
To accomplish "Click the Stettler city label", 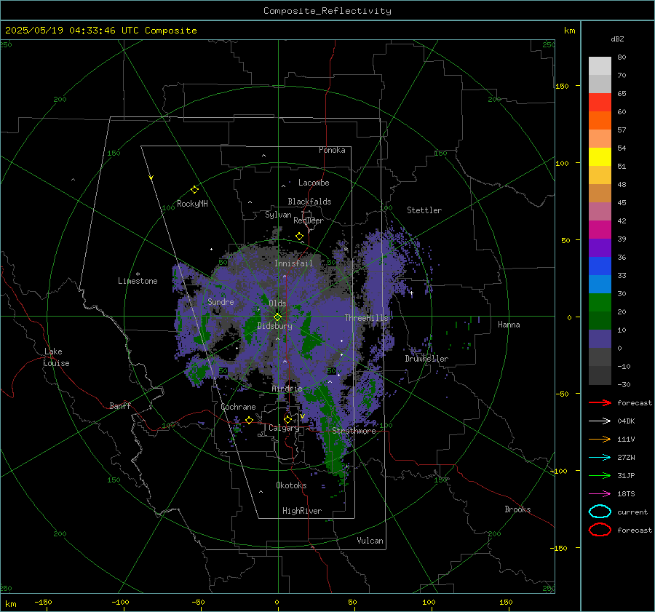I will pyautogui.click(x=424, y=210).
